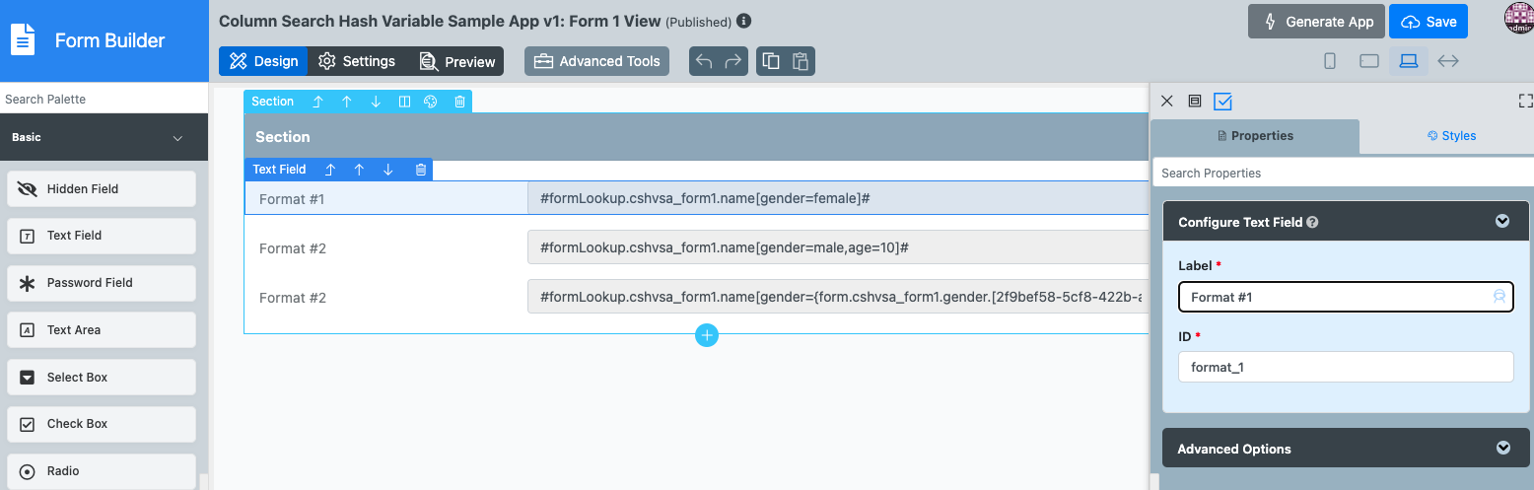1534x490 pixels.
Task: Click the Section style palette icon
Action: click(431, 102)
